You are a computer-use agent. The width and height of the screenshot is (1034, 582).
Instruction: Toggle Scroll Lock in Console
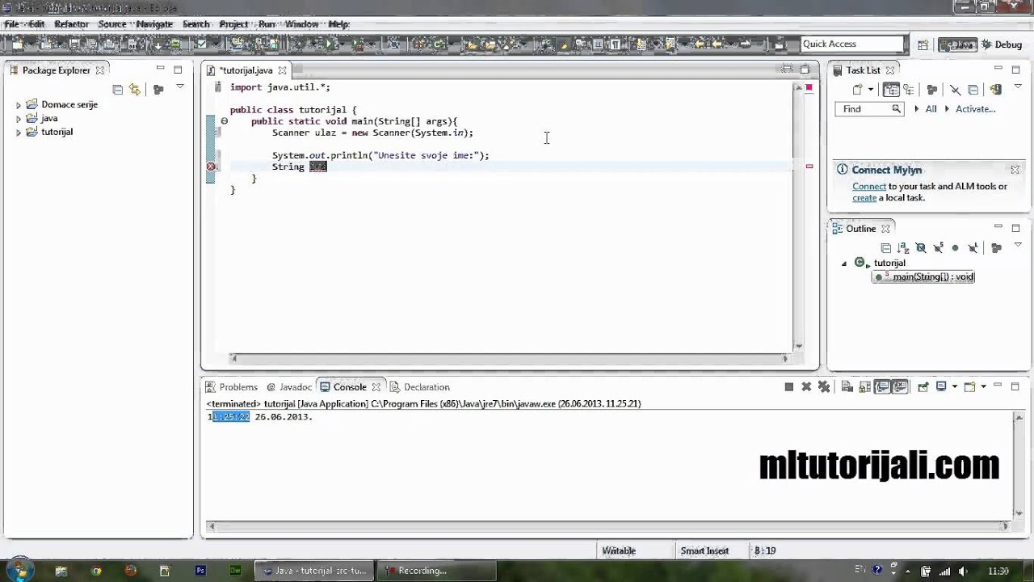pos(864,386)
